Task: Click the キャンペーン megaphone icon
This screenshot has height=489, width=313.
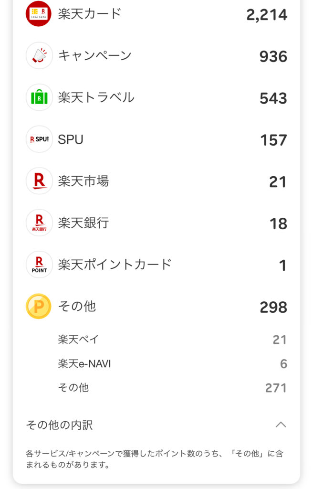Action: [x=39, y=56]
